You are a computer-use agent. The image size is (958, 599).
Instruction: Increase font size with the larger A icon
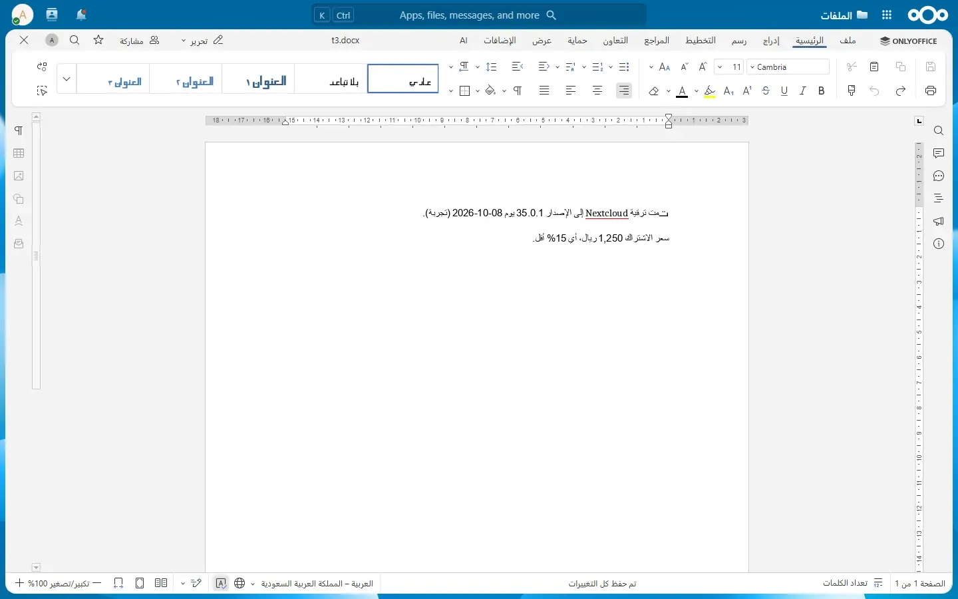point(703,67)
